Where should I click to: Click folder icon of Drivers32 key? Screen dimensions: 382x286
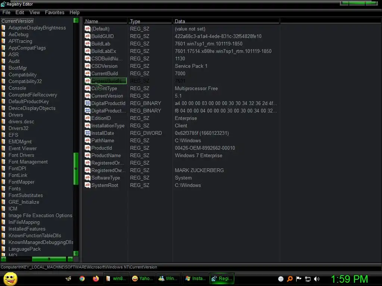4,128
